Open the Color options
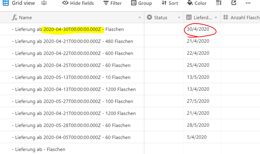Image resolution: width=260 pixels, height=154 pixels. pos(197,3)
